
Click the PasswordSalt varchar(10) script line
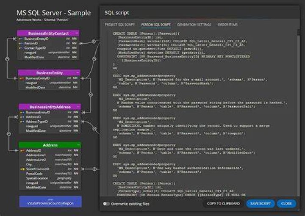pyautogui.click(x=181, y=45)
